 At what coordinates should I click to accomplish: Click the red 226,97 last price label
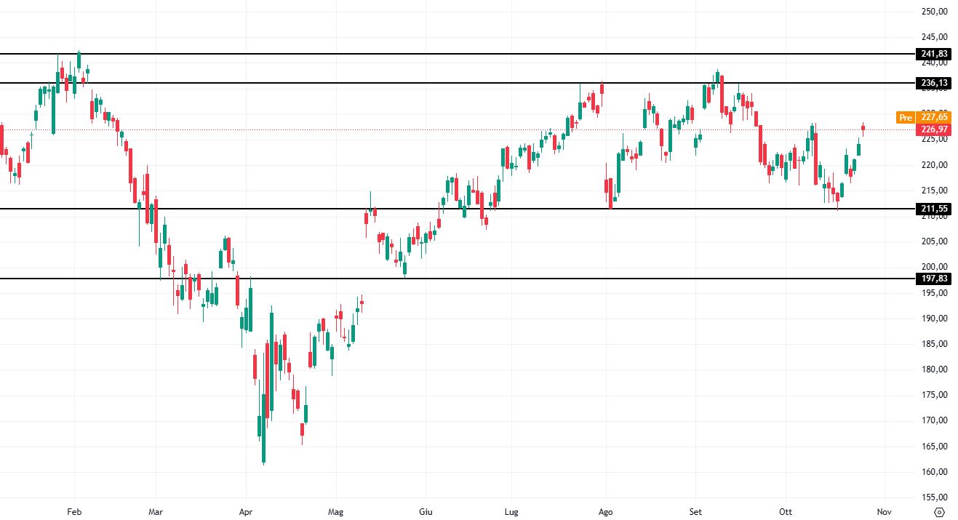tap(934, 130)
